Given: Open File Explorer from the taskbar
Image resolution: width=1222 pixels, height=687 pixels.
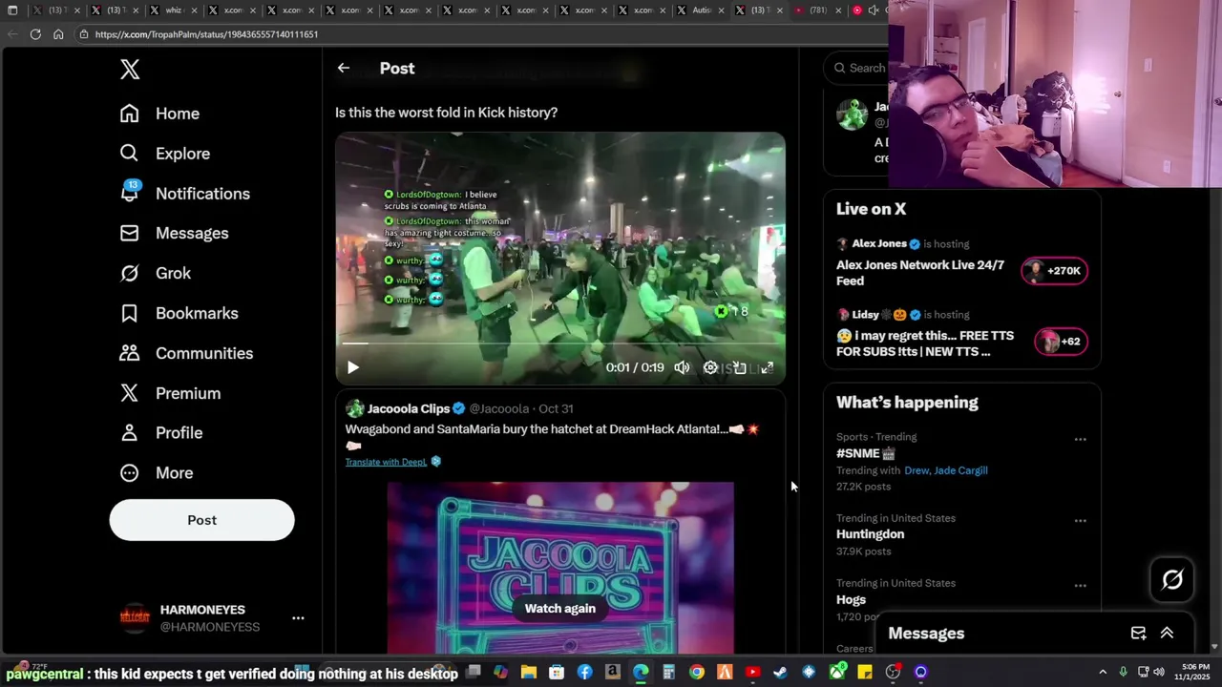Looking at the screenshot, I should [x=529, y=673].
